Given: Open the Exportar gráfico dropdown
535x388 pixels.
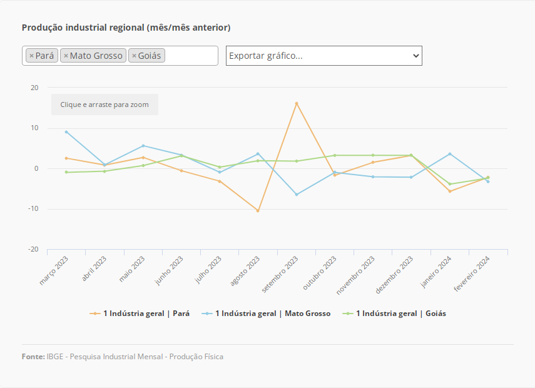Looking at the screenshot, I should 324,56.
